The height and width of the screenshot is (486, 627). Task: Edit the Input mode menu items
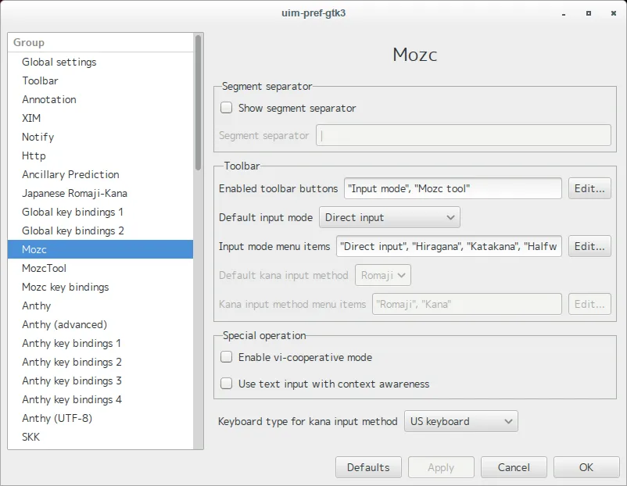tap(589, 246)
